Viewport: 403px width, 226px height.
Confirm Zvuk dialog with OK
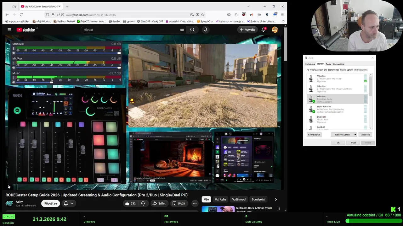338,143
